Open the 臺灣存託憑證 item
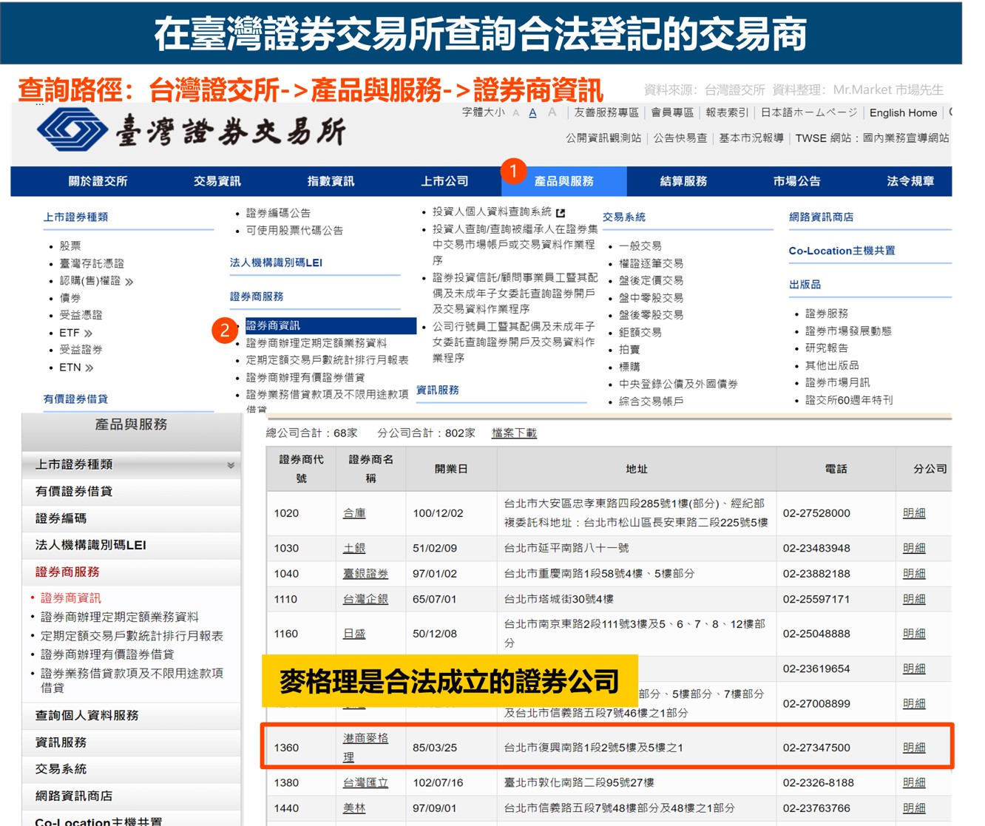This screenshot has width=985, height=826. (92, 264)
